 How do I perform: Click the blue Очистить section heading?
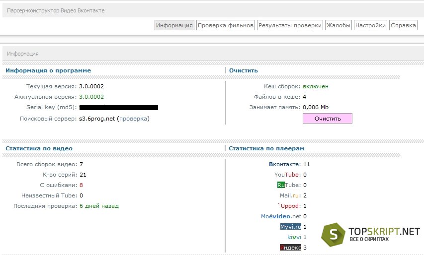(x=244, y=70)
